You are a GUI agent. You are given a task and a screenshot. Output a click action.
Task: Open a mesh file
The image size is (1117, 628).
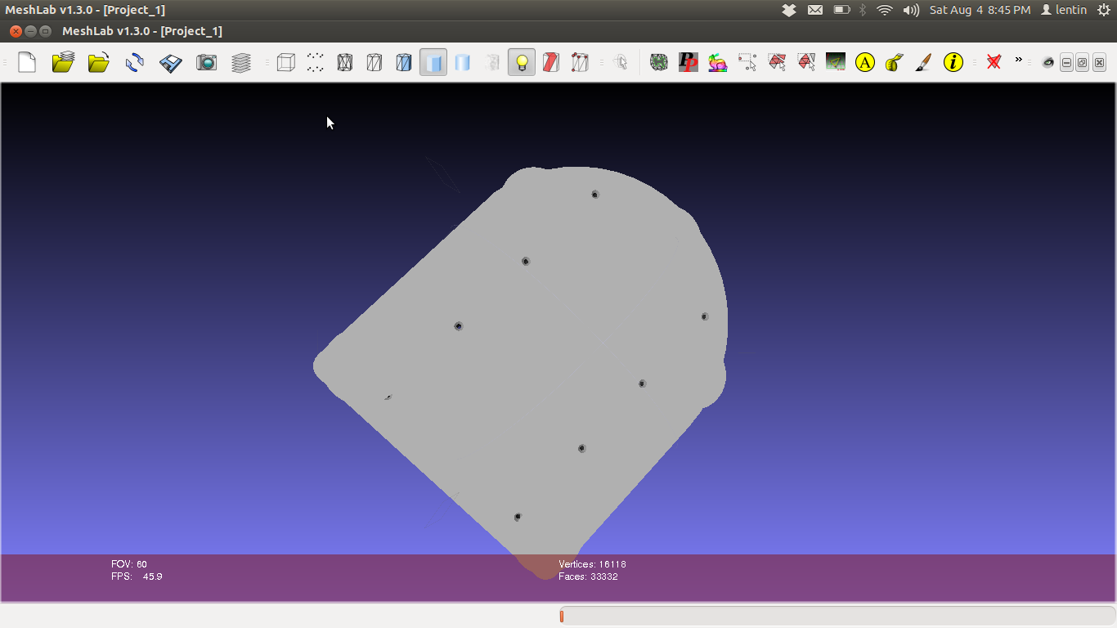click(x=98, y=62)
